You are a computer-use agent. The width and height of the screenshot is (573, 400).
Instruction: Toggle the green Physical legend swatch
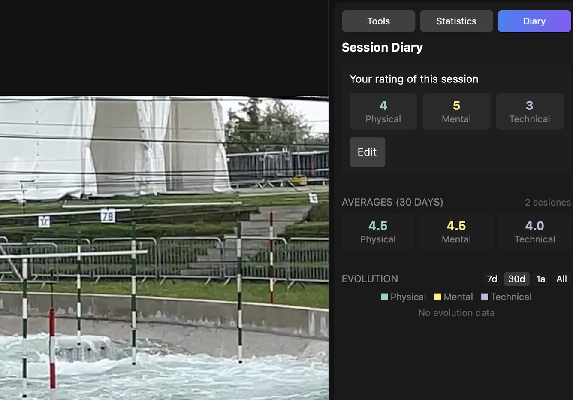(x=385, y=297)
